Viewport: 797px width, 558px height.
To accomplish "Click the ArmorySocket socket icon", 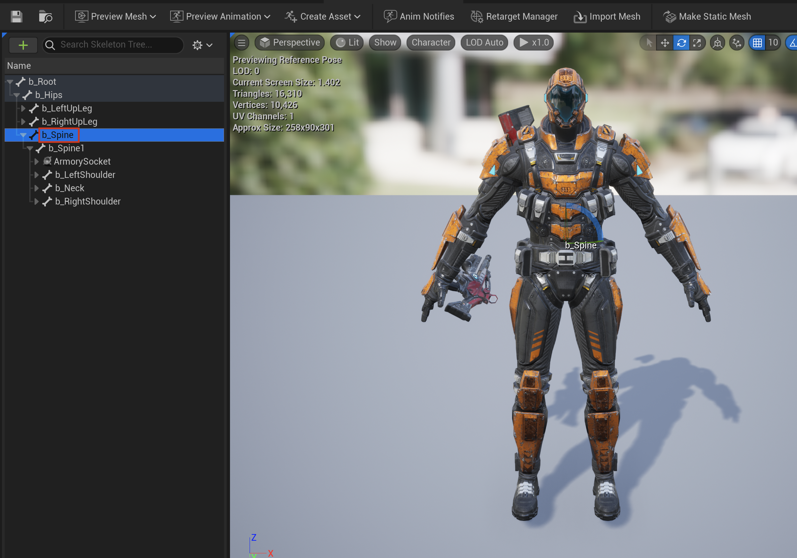I will point(47,161).
